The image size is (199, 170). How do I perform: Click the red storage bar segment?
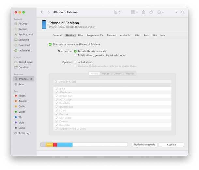pyautogui.click(x=55, y=145)
